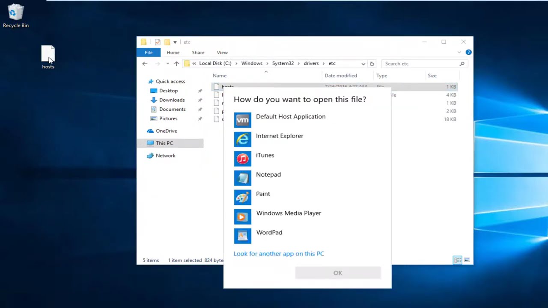548x308 pixels.
Task: Select This PC in navigation pane
Action: 170,143
